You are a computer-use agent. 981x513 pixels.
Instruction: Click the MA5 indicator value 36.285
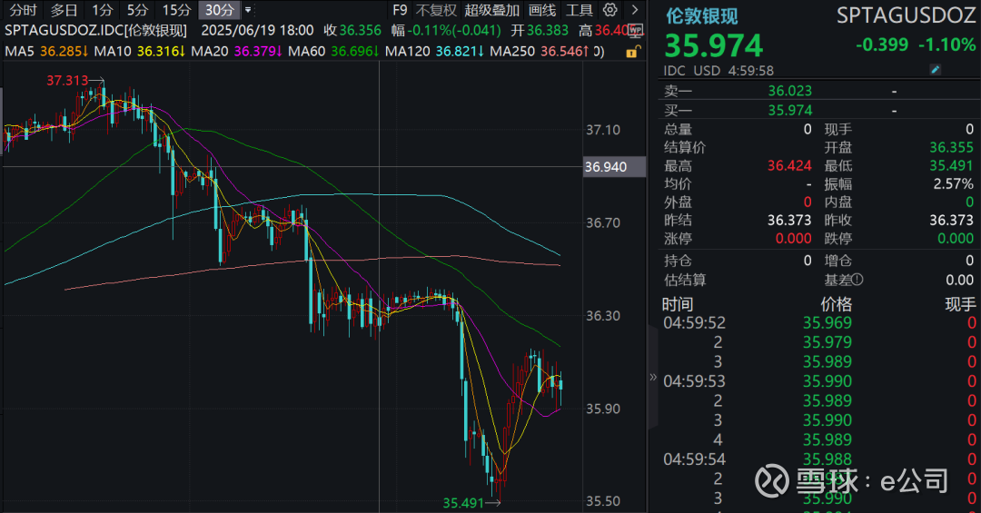coord(64,51)
